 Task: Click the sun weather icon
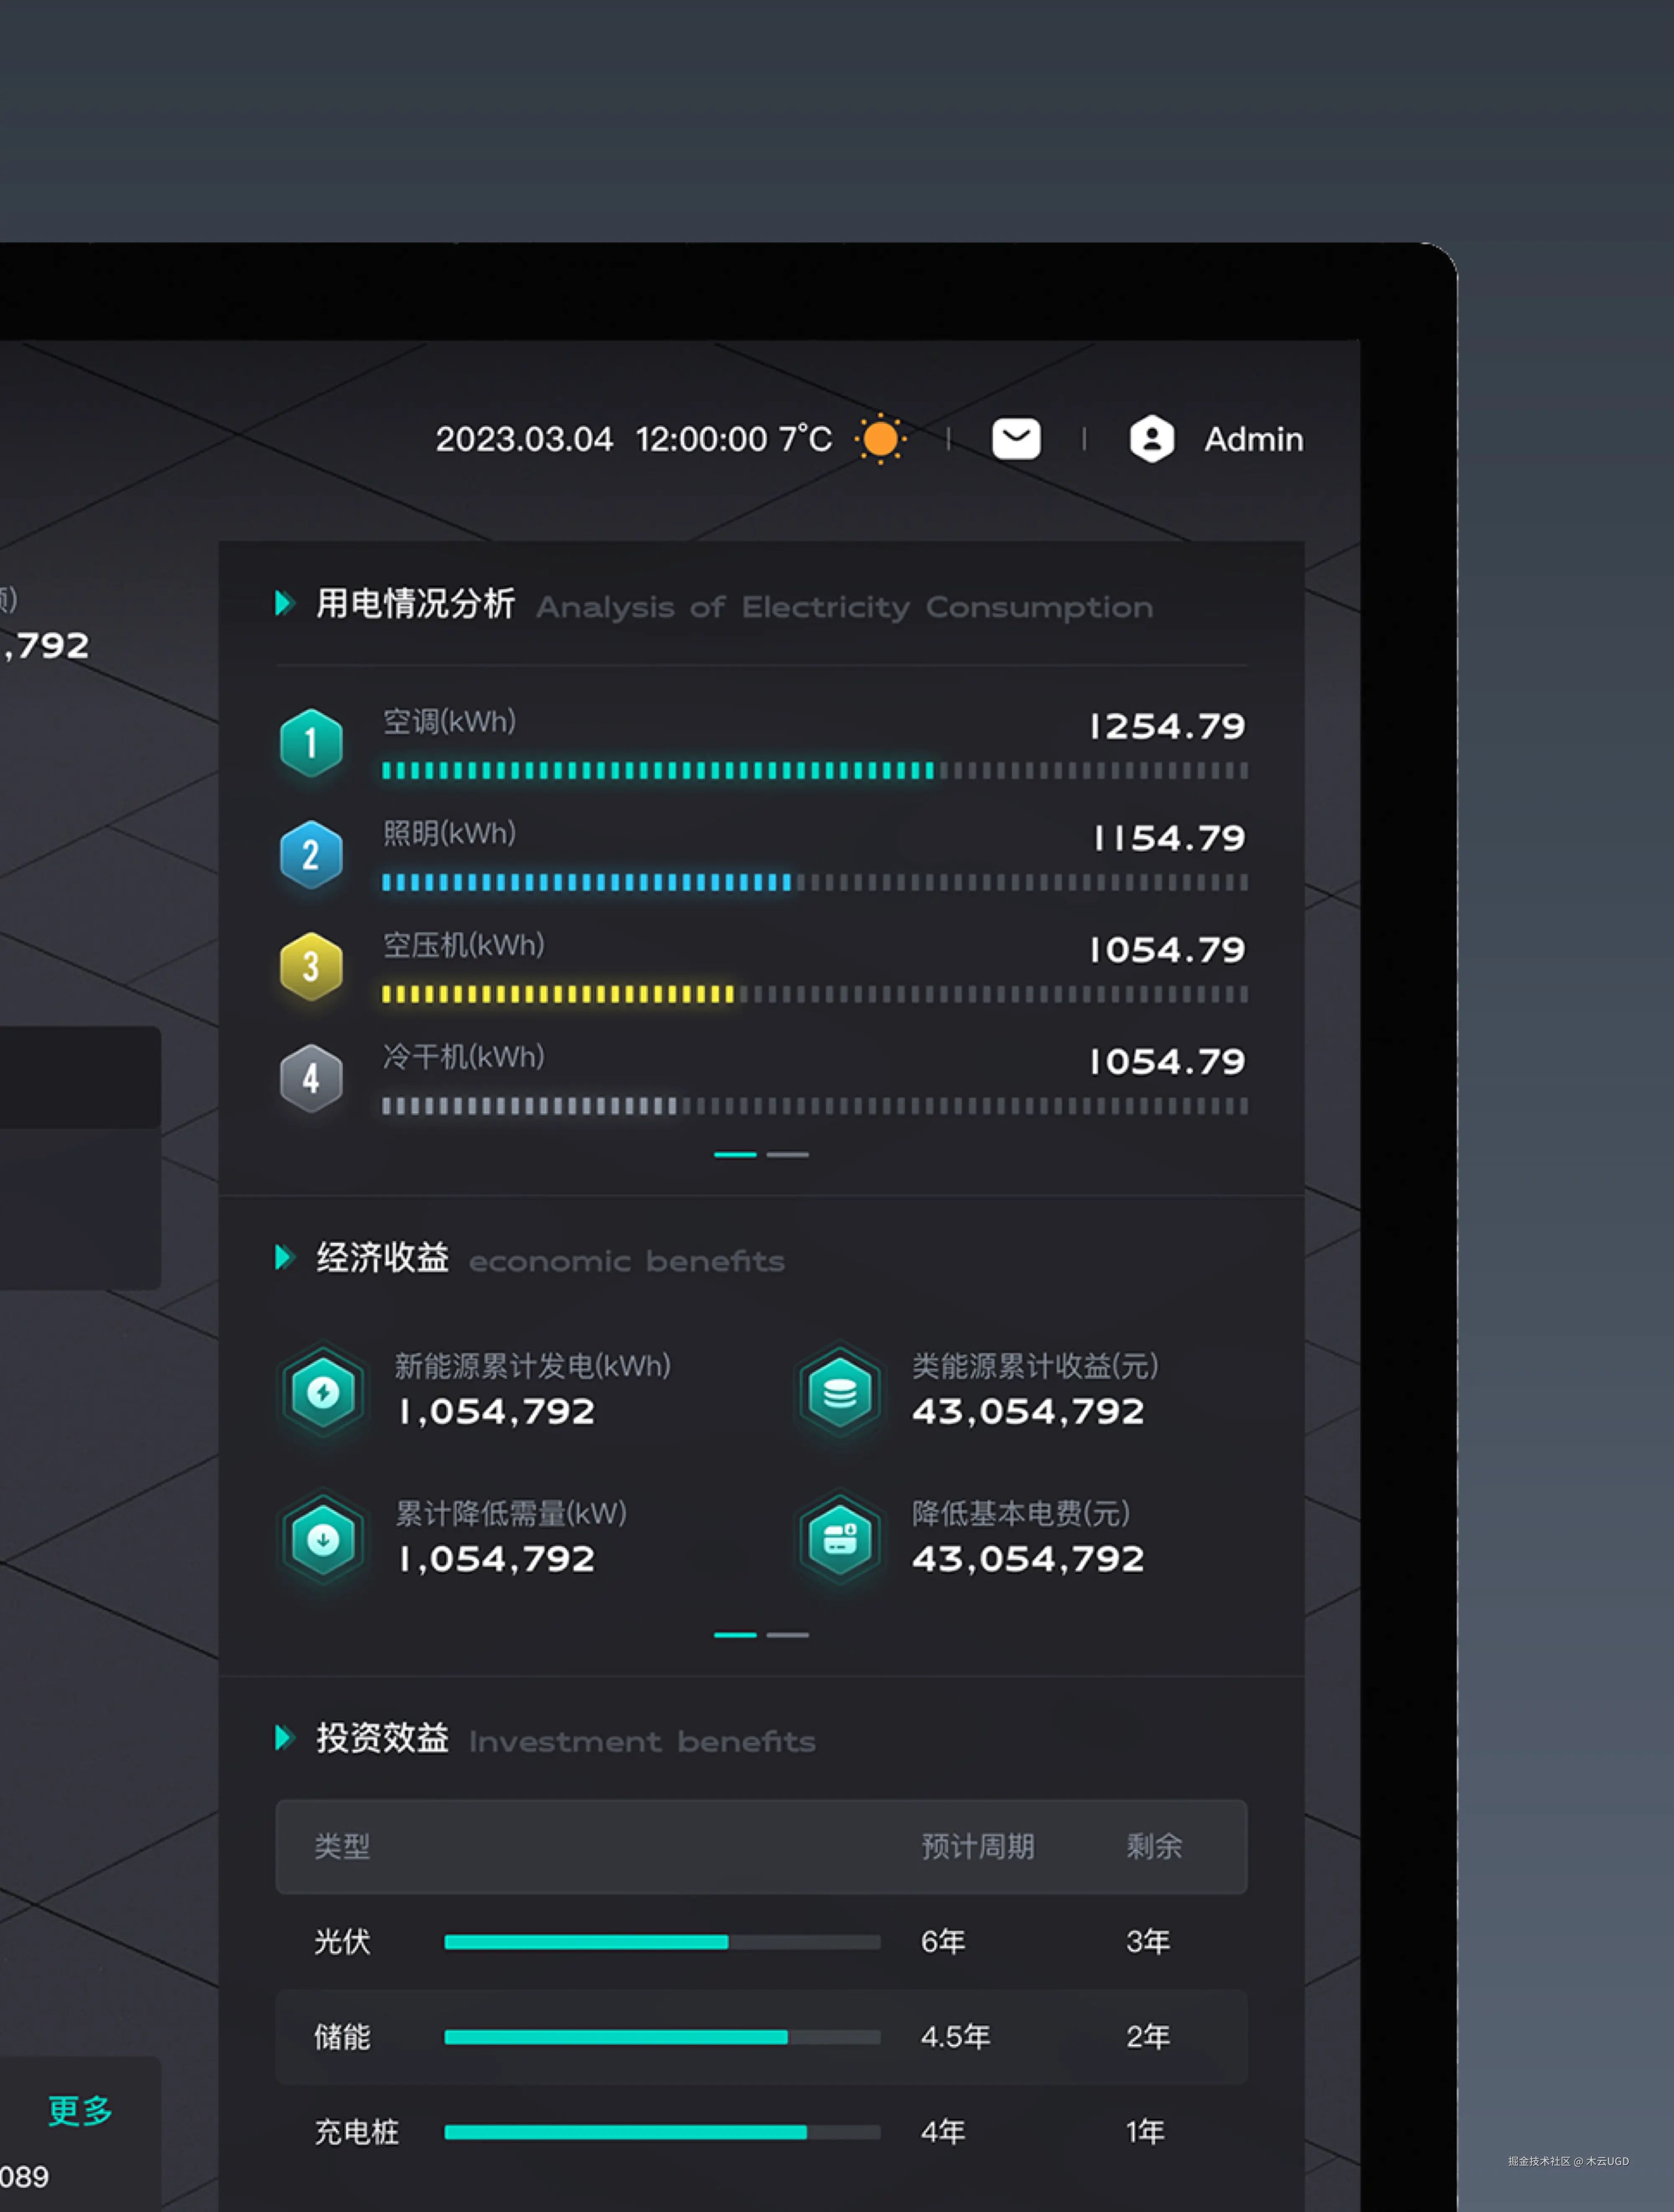(880, 439)
